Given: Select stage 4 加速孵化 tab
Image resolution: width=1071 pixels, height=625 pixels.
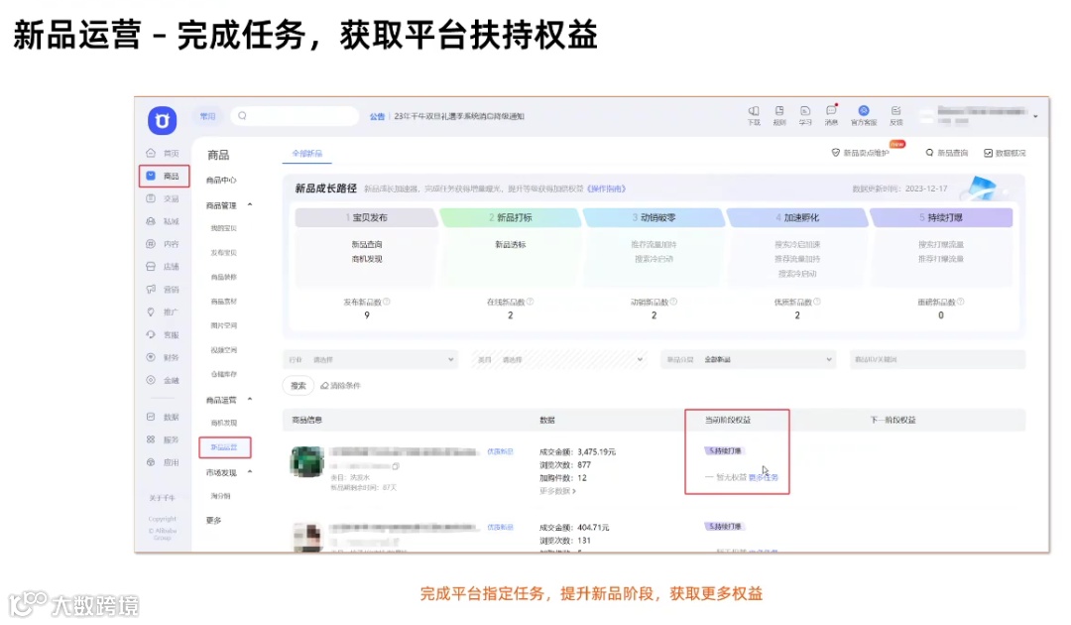Looking at the screenshot, I should (797, 217).
